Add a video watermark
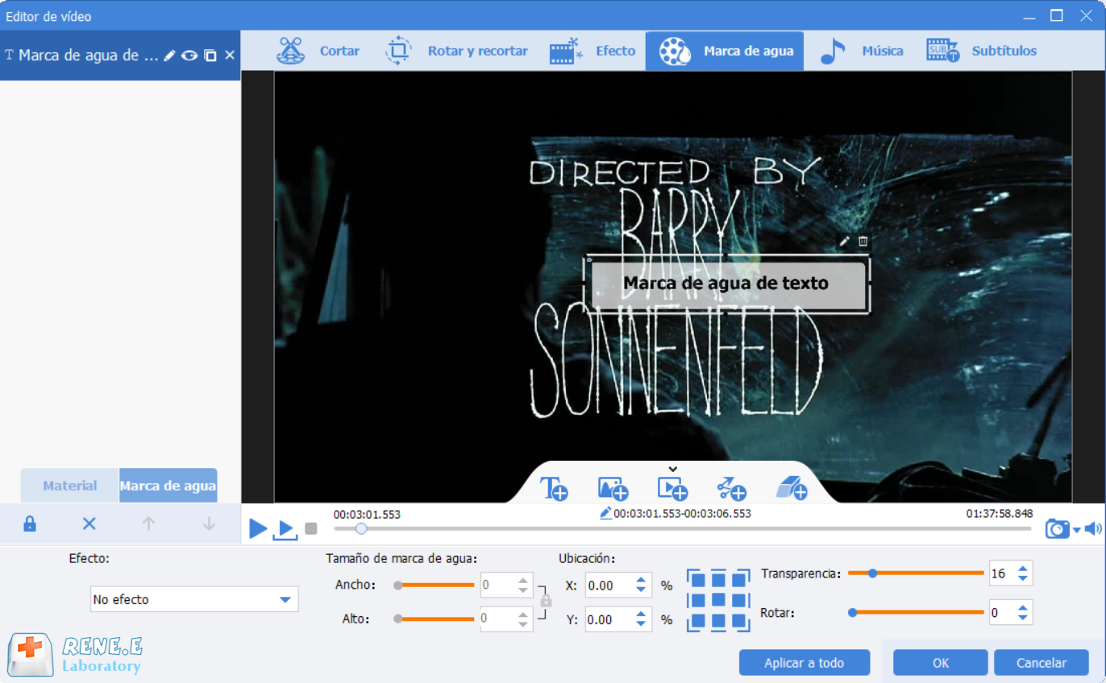1106x683 pixels. pyautogui.click(x=672, y=488)
